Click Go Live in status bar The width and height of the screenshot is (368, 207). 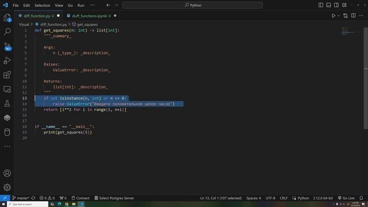[346, 198]
